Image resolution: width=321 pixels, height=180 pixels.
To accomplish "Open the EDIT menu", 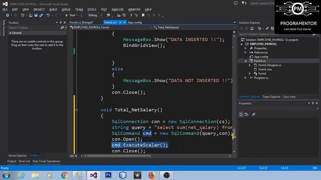I will (x=15, y=9).
